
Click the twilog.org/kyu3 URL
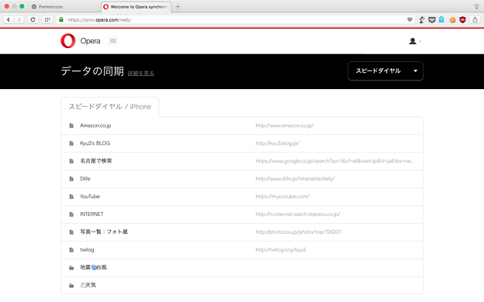click(281, 249)
